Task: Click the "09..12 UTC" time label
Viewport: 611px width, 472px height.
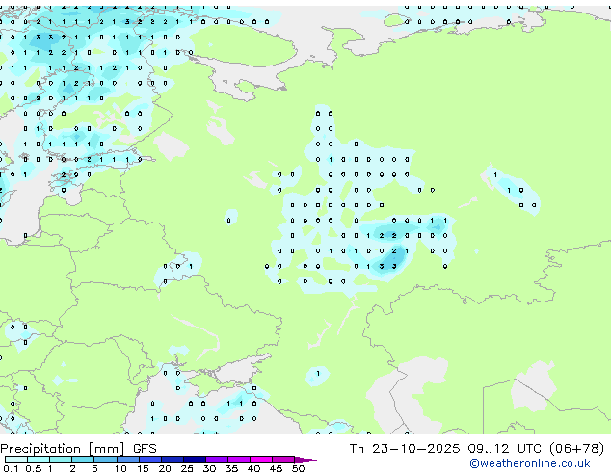Action: click(x=505, y=449)
